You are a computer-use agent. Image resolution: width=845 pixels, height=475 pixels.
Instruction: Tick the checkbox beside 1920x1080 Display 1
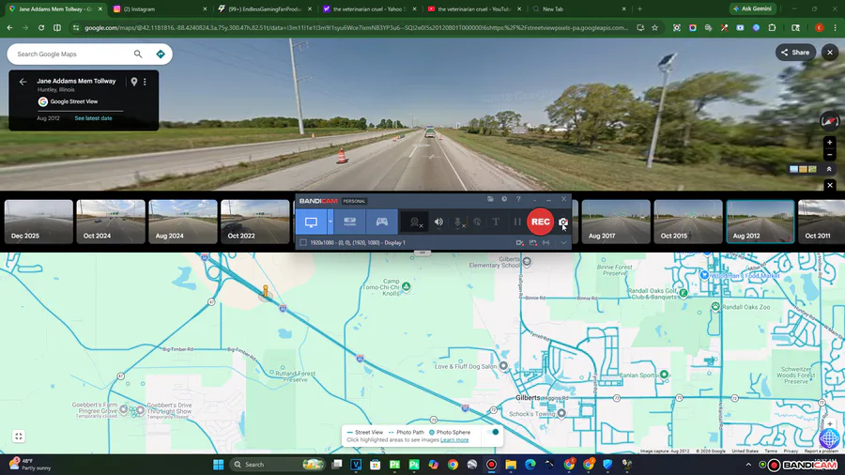tap(303, 243)
